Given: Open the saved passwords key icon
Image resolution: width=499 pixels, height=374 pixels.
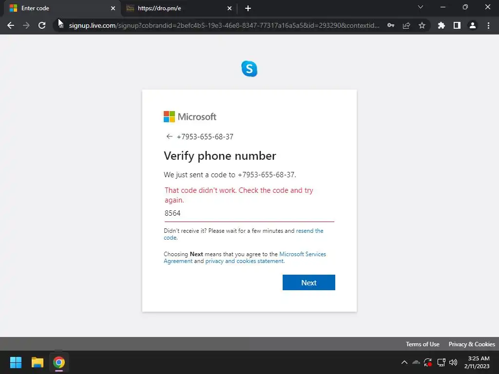Looking at the screenshot, I should pyautogui.click(x=391, y=25).
